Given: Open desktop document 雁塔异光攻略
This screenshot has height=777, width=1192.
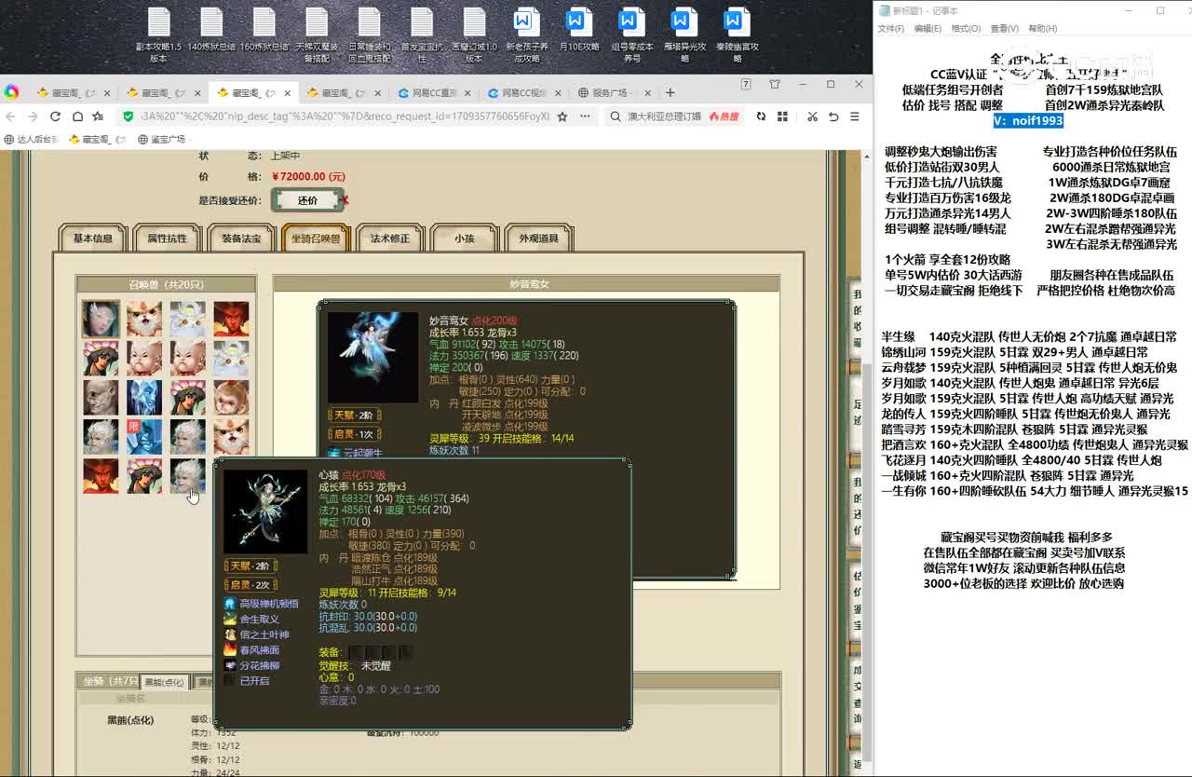Looking at the screenshot, I should point(684,35).
